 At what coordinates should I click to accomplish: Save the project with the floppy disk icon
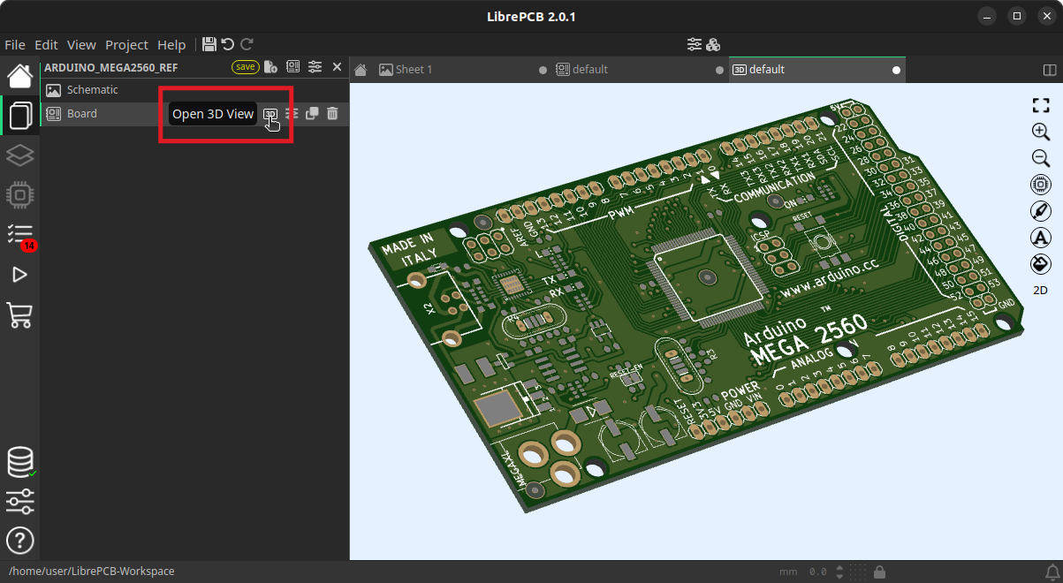click(x=209, y=44)
